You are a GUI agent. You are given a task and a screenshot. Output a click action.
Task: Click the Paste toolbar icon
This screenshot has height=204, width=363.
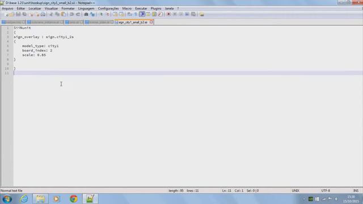point(64,14)
